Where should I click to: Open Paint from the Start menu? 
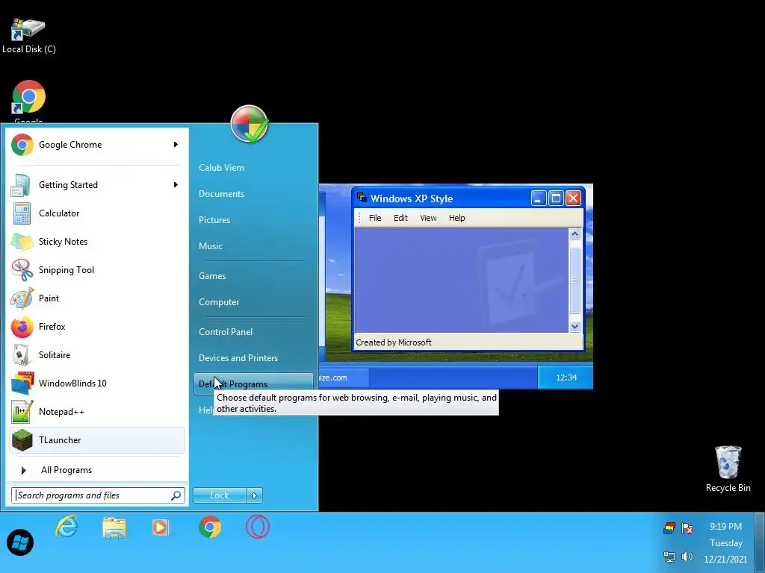click(x=96, y=298)
